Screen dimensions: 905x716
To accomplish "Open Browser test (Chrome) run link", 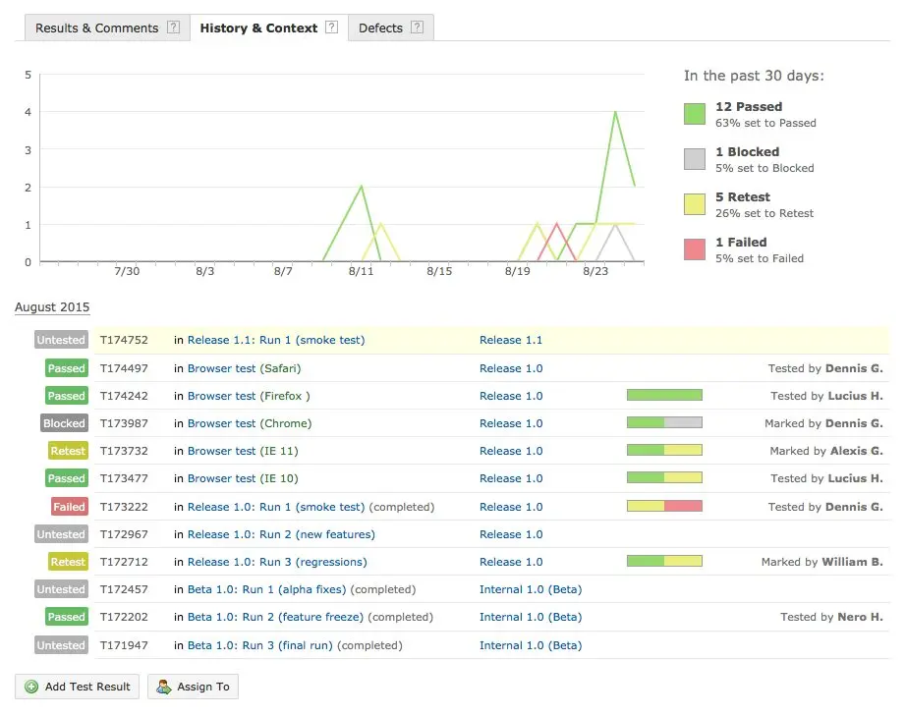I will coord(250,423).
